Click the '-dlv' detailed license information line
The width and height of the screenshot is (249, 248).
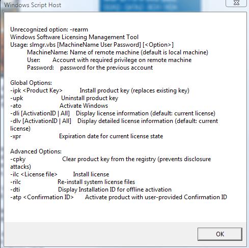tap(114, 125)
